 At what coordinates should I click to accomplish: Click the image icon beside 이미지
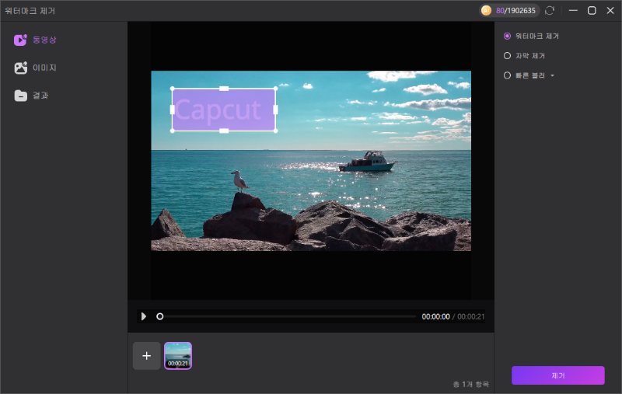click(x=21, y=68)
